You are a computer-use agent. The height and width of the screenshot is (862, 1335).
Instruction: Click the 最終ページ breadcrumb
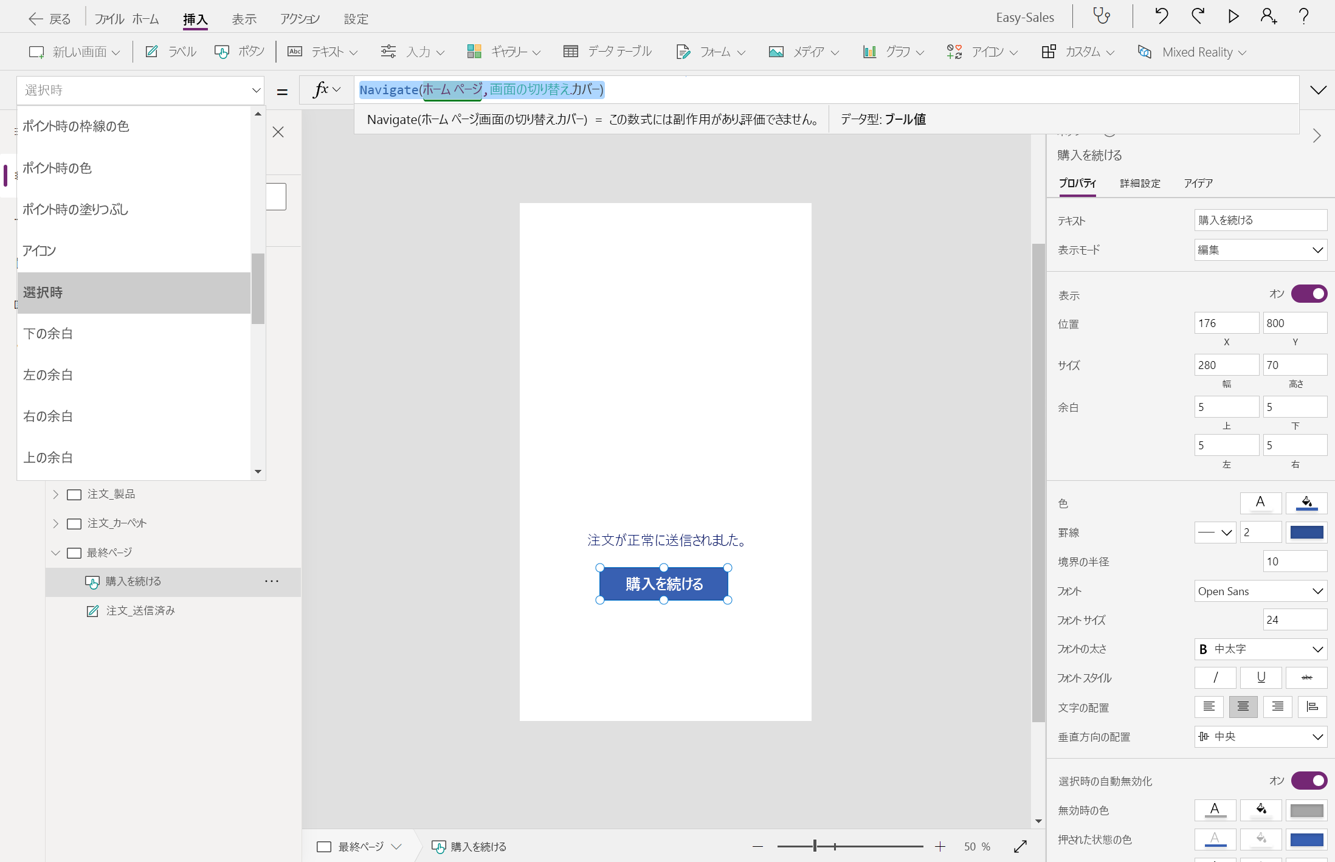pyautogui.click(x=360, y=846)
